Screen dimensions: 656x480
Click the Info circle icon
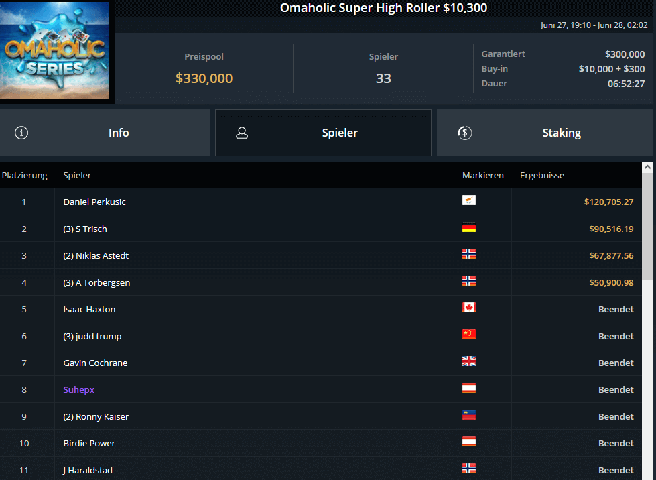21,133
